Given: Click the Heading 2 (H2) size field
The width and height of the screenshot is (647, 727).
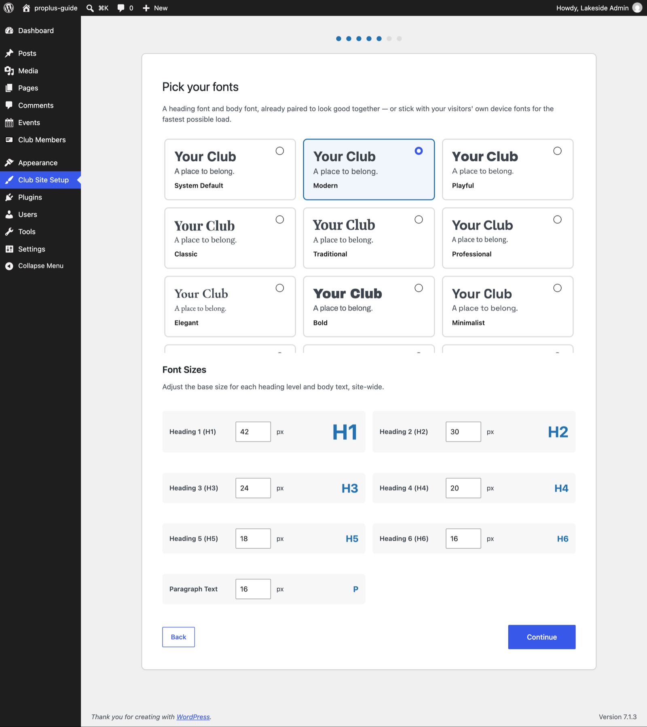Looking at the screenshot, I should click(x=463, y=432).
